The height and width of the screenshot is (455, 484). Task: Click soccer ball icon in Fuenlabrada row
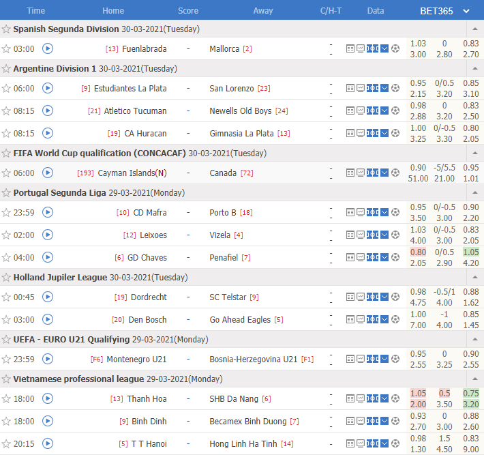(x=395, y=48)
